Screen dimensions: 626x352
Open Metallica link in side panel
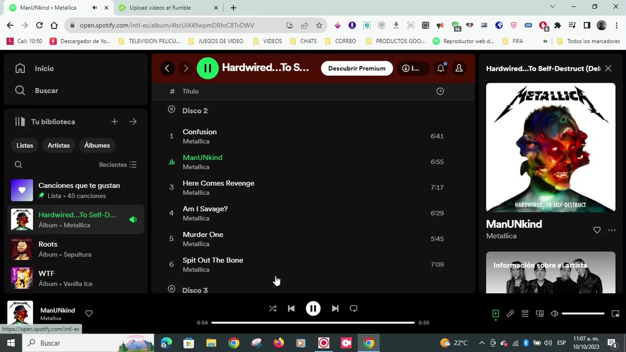(501, 236)
